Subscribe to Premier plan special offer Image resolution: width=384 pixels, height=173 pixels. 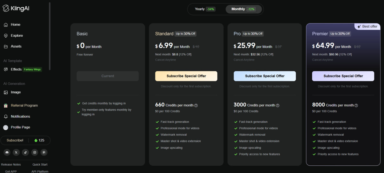343,76
